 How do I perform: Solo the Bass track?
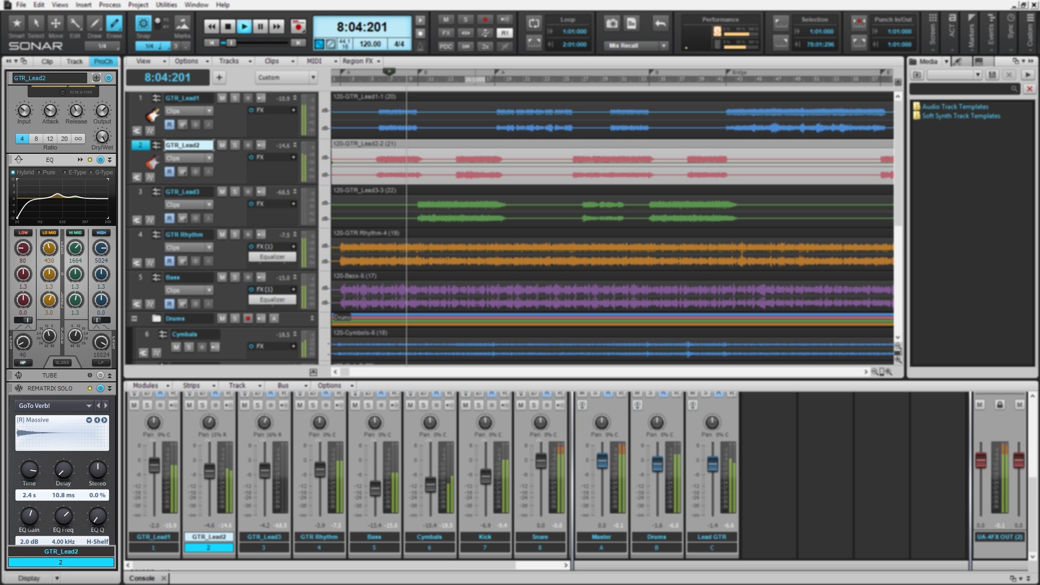coord(234,277)
